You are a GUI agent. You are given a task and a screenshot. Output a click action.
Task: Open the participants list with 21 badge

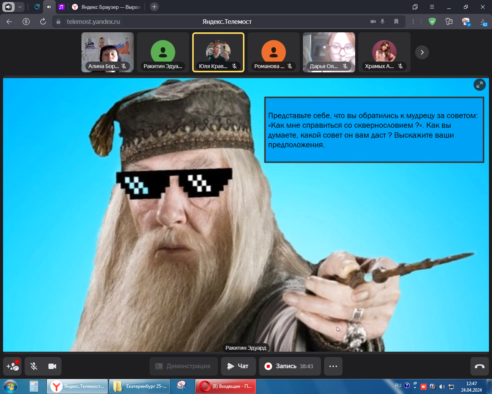[x=12, y=366]
